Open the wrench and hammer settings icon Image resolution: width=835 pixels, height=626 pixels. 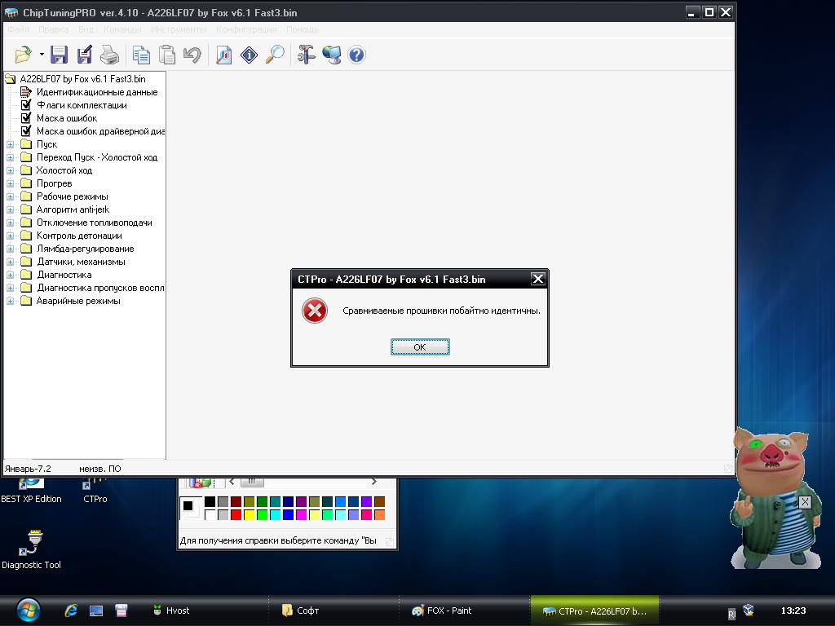pos(306,55)
